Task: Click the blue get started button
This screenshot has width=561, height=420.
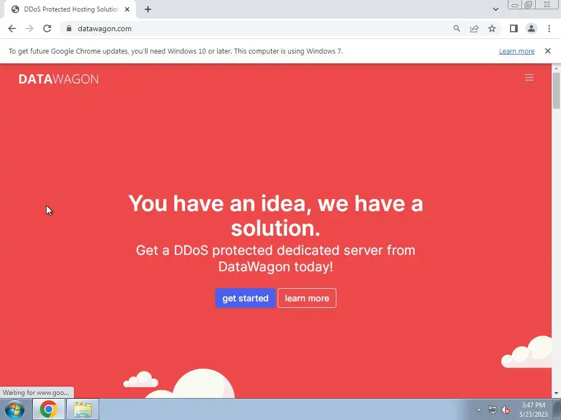Action: [245, 298]
